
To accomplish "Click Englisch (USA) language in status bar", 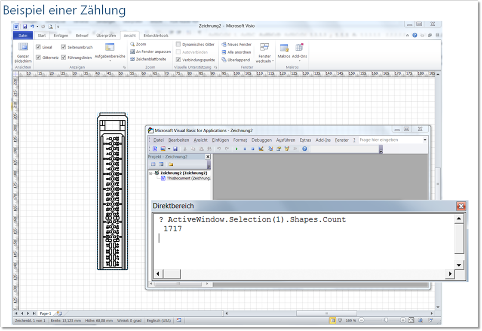I will [x=159, y=321].
